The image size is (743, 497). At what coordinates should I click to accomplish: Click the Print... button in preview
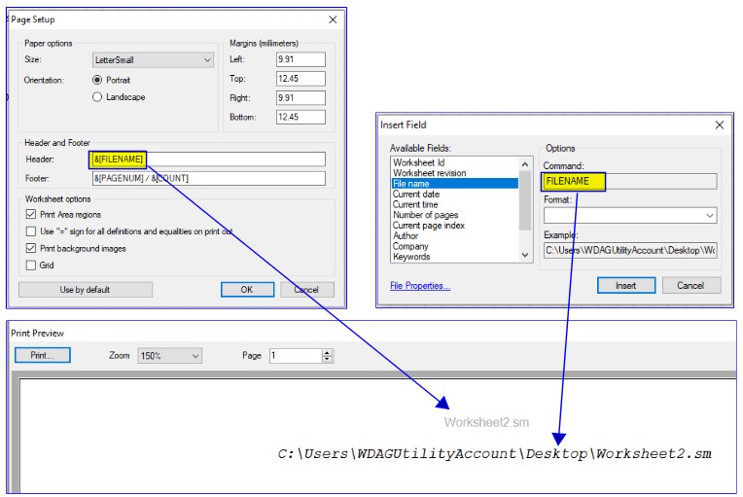[x=42, y=356]
